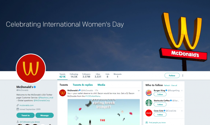Click the #123DollarMenu hashtag
The width and height of the screenshot is (210, 125).
pyautogui.click(x=93, y=96)
